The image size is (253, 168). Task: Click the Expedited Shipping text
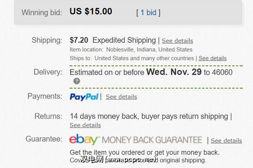pyautogui.click(x=124, y=40)
